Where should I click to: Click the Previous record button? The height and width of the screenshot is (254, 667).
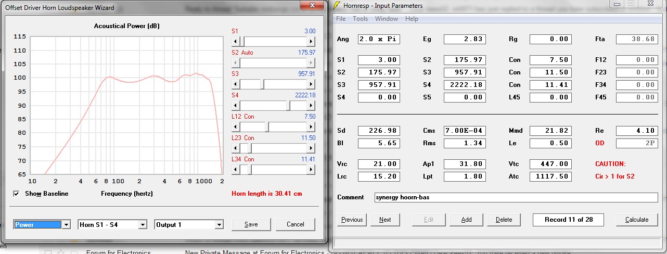click(x=352, y=220)
